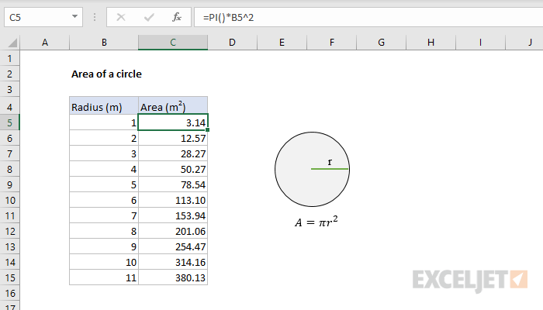Select the radius cell containing 5
The width and height of the screenshot is (543, 310).
(104, 184)
